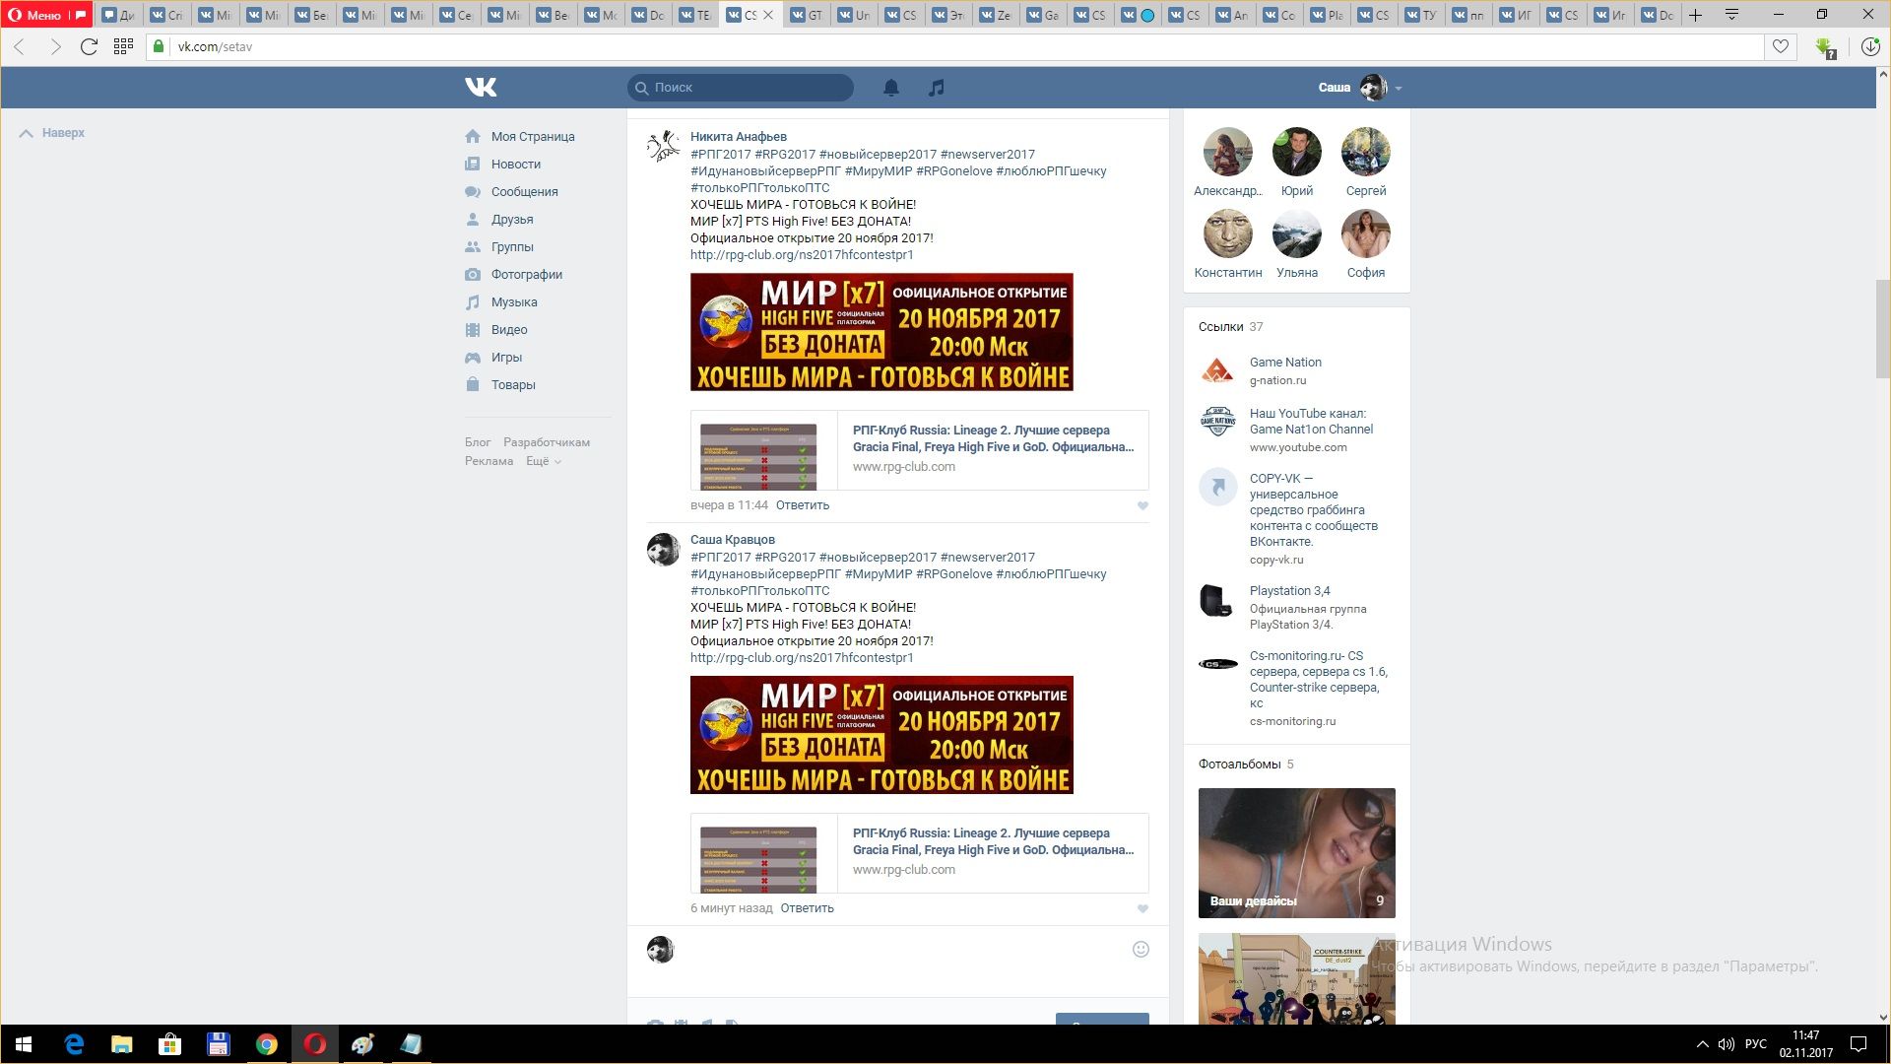This screenshot has height=1064, width=1891.
Task: Click the bookmark heart in address bar
Action: [x=1781, y=46]
